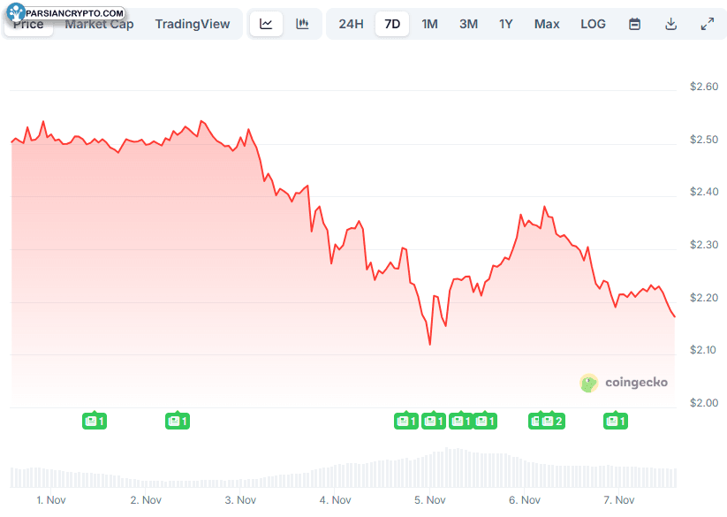
Task: Open the calendar date range picker
Action: click(634, 24)
